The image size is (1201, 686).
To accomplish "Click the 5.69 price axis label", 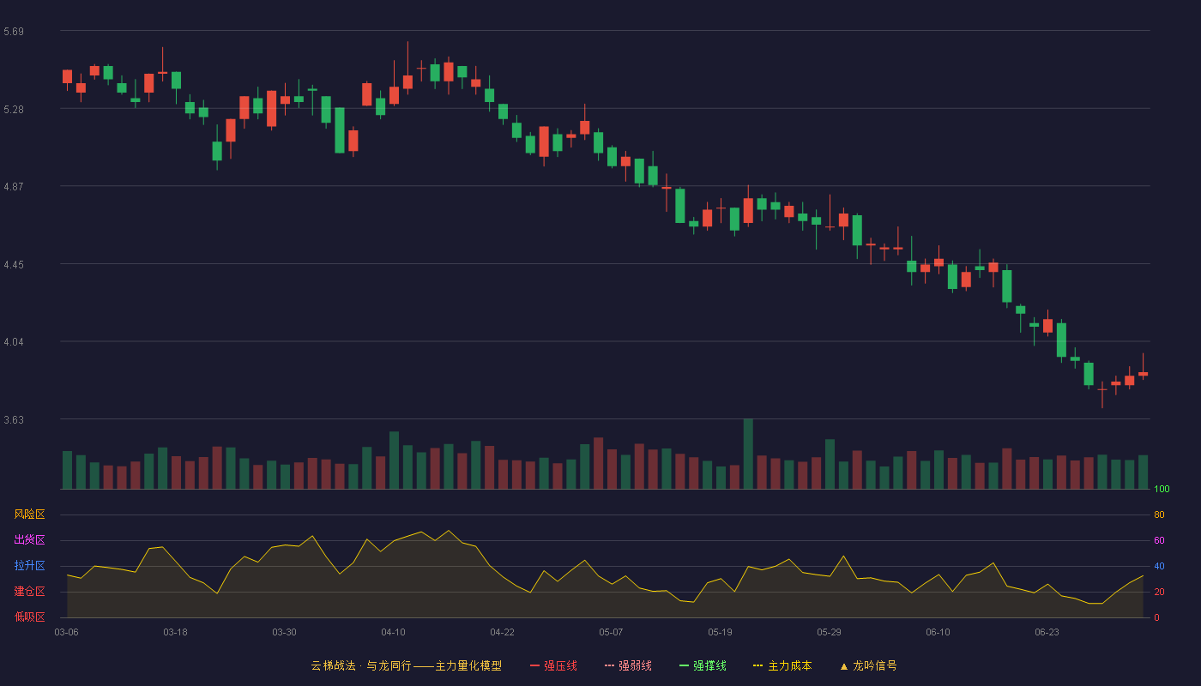I will click(x=14, y=32).
